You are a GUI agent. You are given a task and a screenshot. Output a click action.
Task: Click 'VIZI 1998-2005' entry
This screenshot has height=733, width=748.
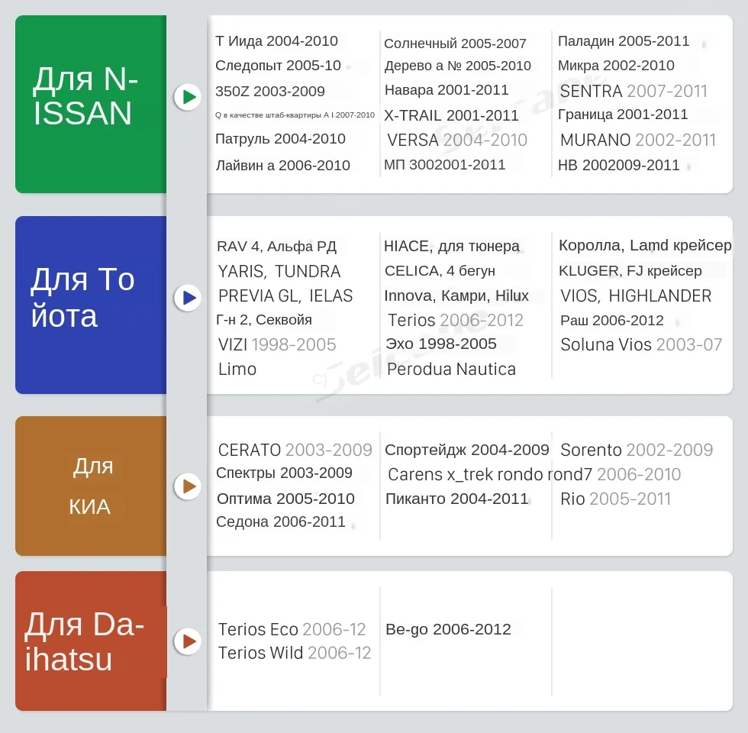[276, 344]
